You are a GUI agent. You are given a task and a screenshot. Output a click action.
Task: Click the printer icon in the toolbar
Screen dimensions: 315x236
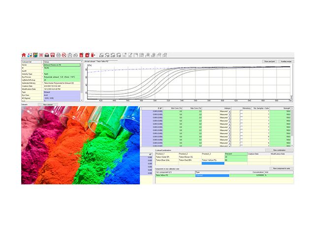(58, 55)
